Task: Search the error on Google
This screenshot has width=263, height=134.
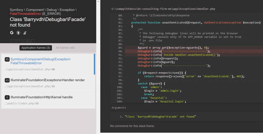Action: (12, 33)
